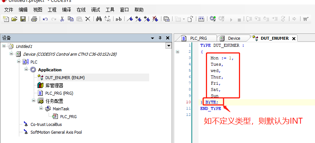Collapse the MainTask node
This screenshot has height=143, width=315.
pos(41,108)
